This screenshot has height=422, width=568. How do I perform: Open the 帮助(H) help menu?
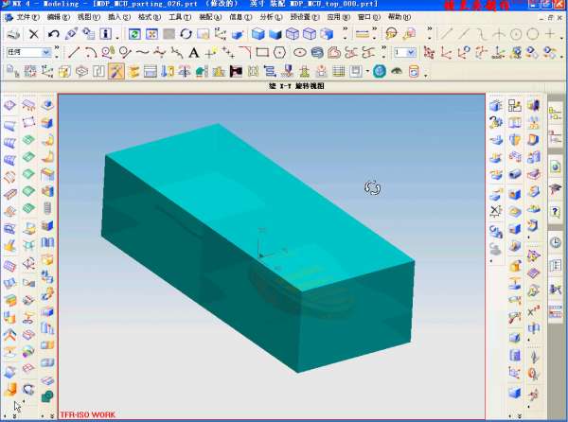[399, 17]
